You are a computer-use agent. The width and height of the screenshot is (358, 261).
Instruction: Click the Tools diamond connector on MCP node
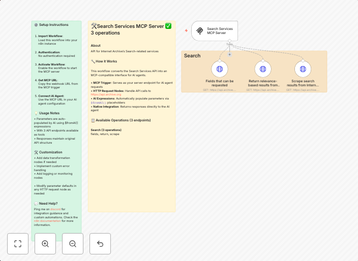pyautogui.click(x=229, y=41)
